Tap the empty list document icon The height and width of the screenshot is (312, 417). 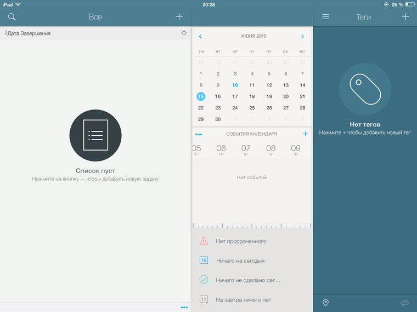(x=95, y=135)
